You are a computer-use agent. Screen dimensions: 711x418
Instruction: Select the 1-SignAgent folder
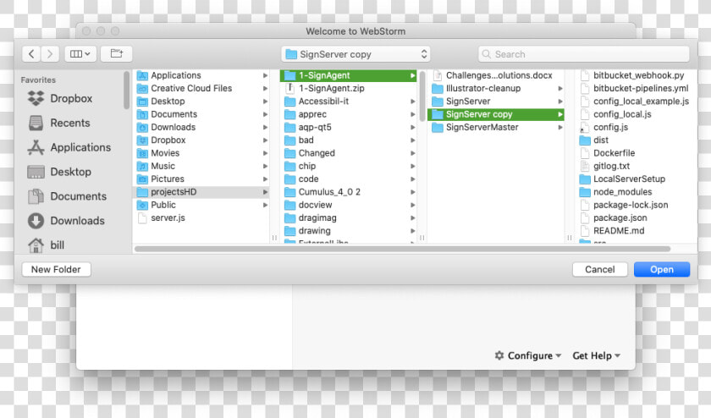tap(348, 75)
